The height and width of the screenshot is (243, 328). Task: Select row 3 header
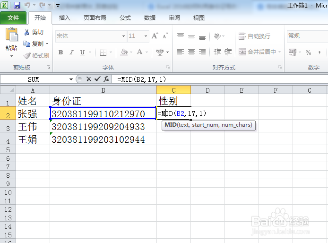pyautogui.click(x=8, y=127)
